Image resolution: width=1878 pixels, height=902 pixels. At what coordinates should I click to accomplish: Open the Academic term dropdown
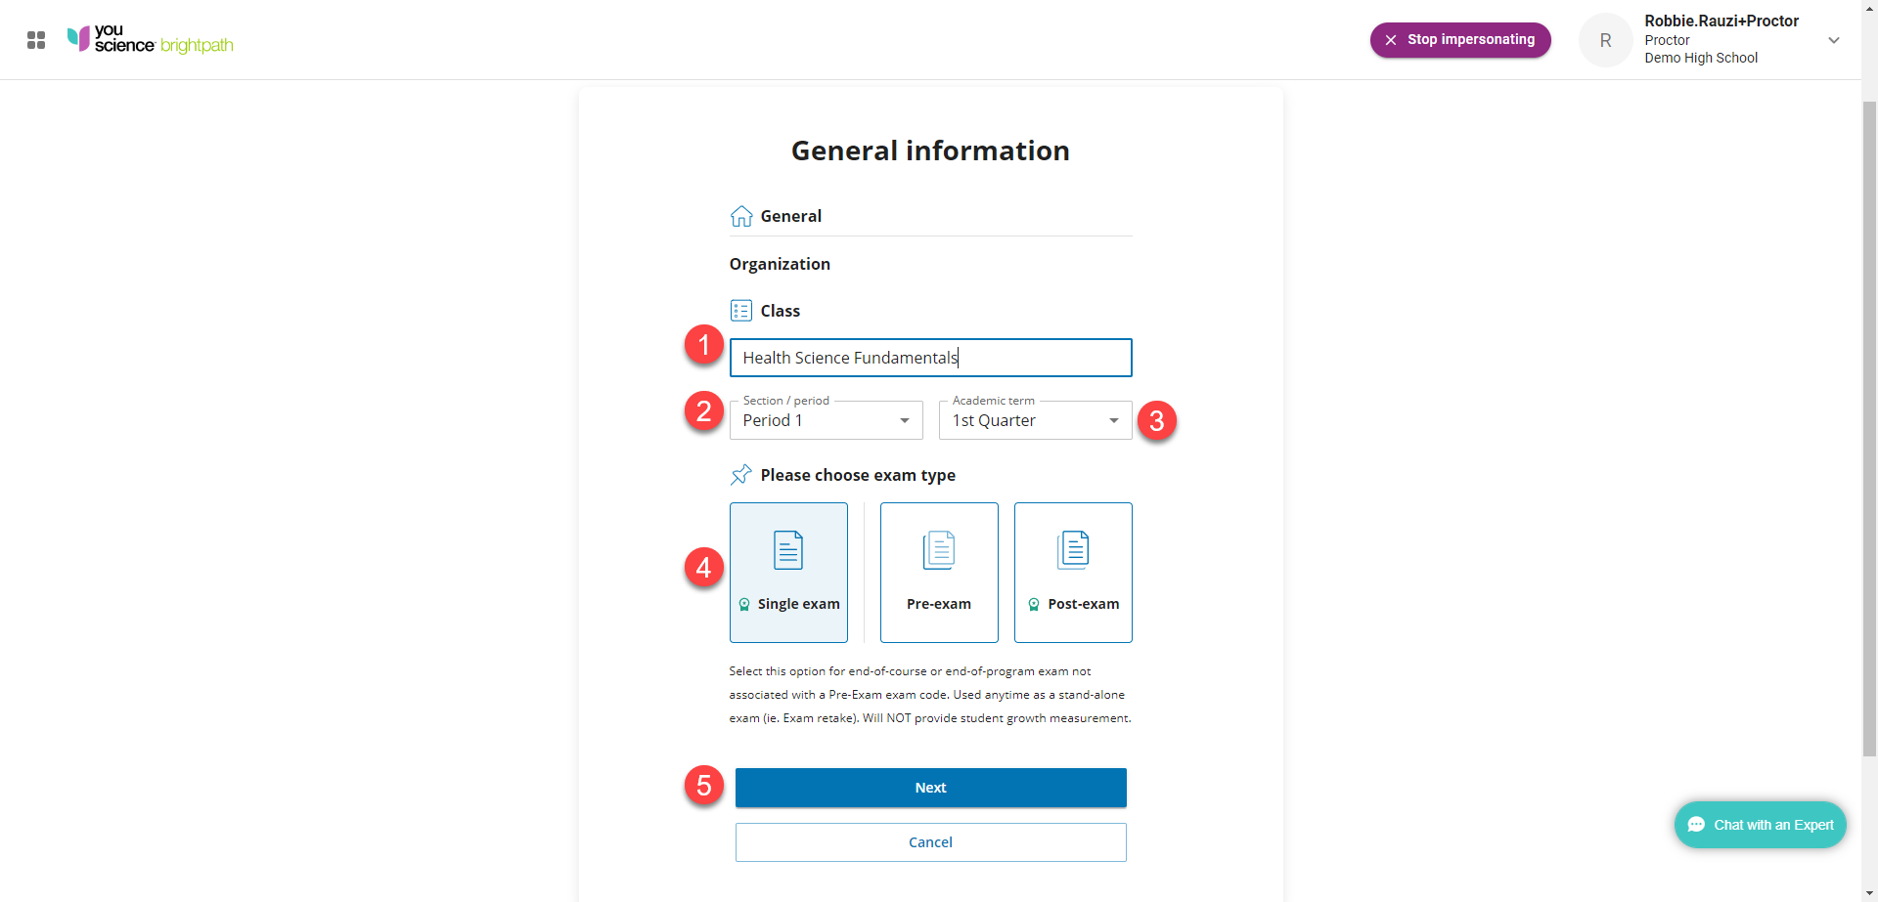coord(1035,420)
